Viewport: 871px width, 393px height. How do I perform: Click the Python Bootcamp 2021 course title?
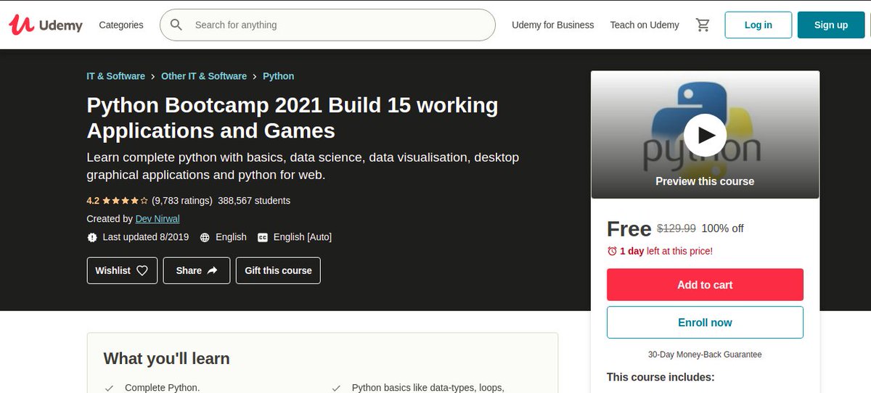tap(293, 117)
